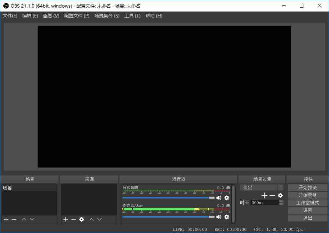Image resolution: width=329 pixels, height=233 pixels.
Task: Open the 编辑(E) menu
Action: pos(30,16)
